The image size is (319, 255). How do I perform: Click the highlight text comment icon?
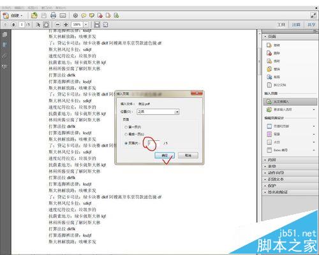pyautogui.click(x=92, y=15)
